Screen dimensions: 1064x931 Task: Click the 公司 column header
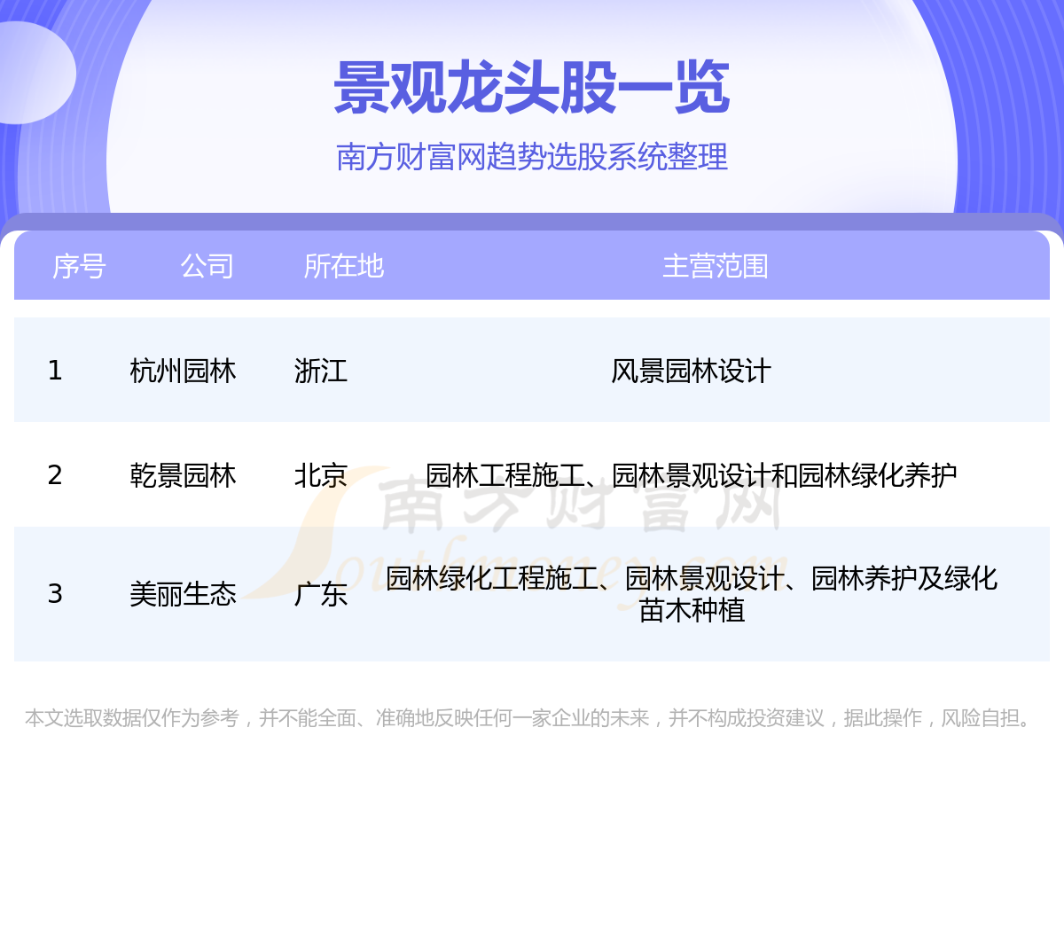[207, 266]
